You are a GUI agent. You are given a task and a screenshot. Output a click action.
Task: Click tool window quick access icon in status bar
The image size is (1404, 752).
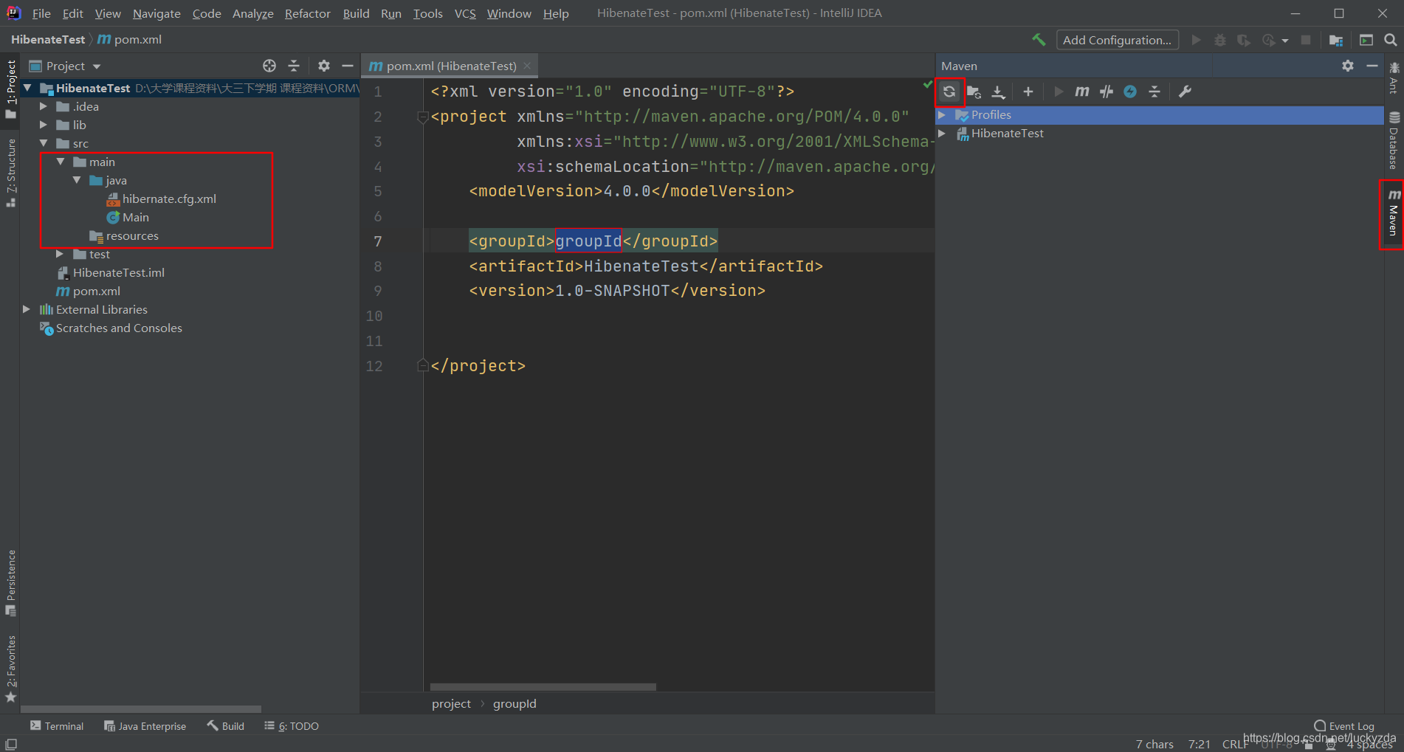pos(11,744)
